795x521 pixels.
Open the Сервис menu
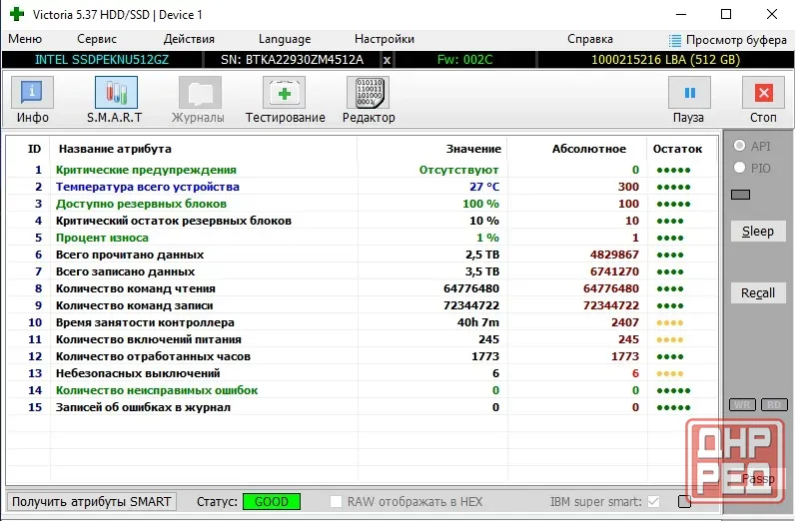[96, 39]
